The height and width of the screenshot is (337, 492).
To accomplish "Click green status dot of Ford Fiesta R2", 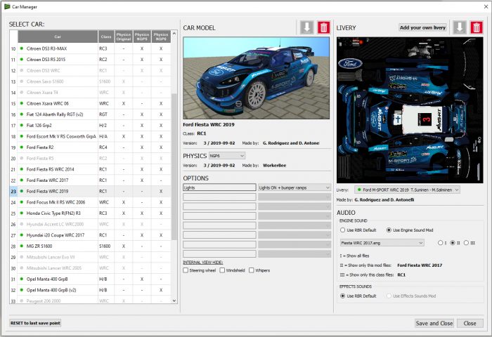I will pos(22,147).
